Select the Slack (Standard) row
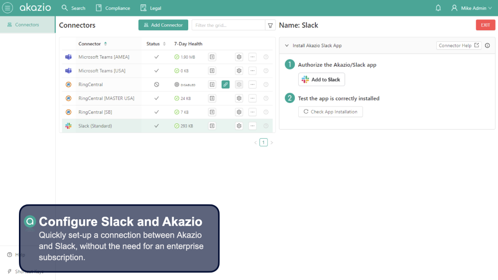This screenshot has width=498, height=280. tap(167, 126)
